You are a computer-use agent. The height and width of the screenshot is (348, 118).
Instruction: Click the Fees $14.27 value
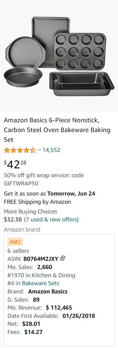[x=33, y=332]
